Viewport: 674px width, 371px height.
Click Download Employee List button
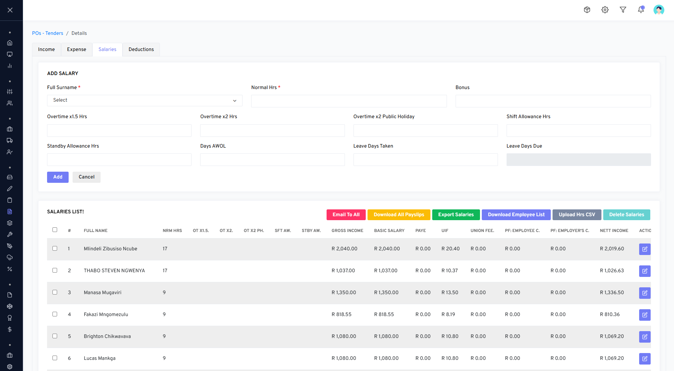pyautogui.click(x=516, y=215)
